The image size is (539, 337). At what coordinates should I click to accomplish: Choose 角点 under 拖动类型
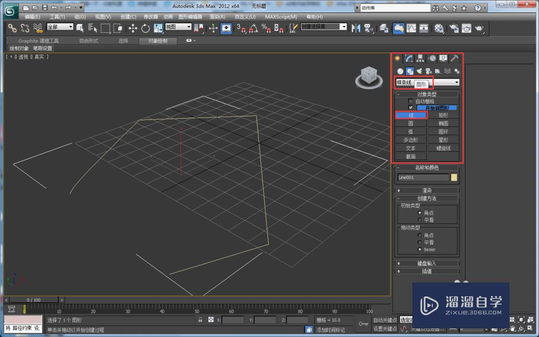(x=420, y=235)
